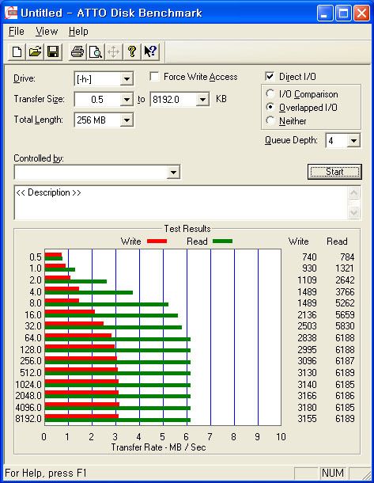
Task: Click the read value 5830 for 32.0 KB
Action: (x=345, y=326)
